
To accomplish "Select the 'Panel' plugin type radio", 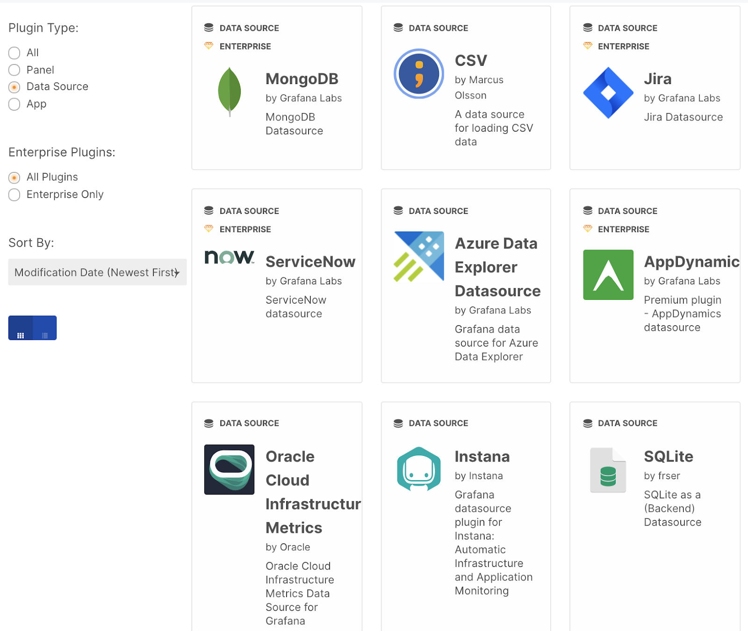I will (x=14, y=70).
